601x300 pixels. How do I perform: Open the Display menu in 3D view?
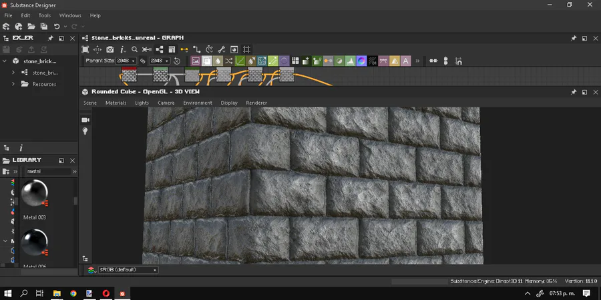coord(229,103)
